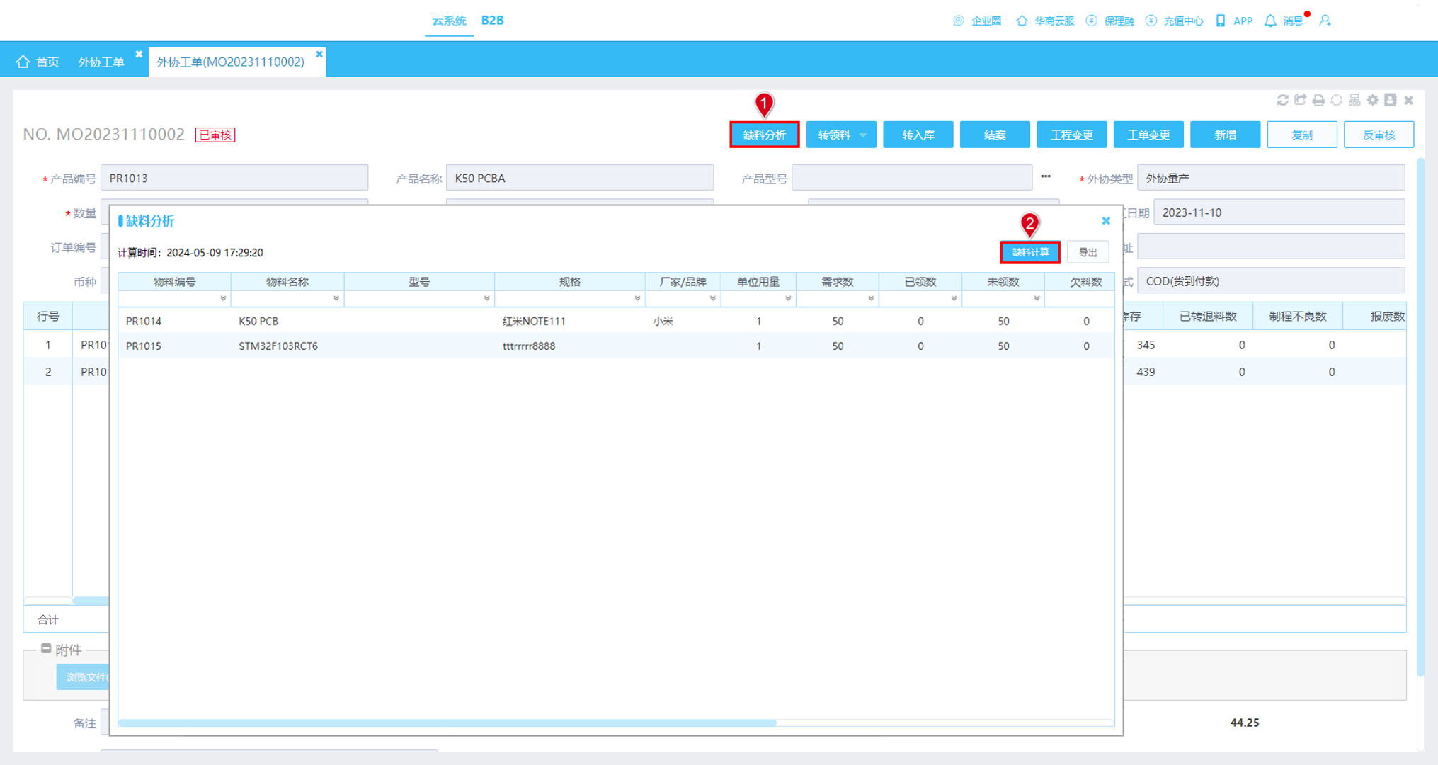Click the 消息 notification bell icon
Image resolution: width=1438 pixels, height=765 pixels.
(x=1270, y=21)
